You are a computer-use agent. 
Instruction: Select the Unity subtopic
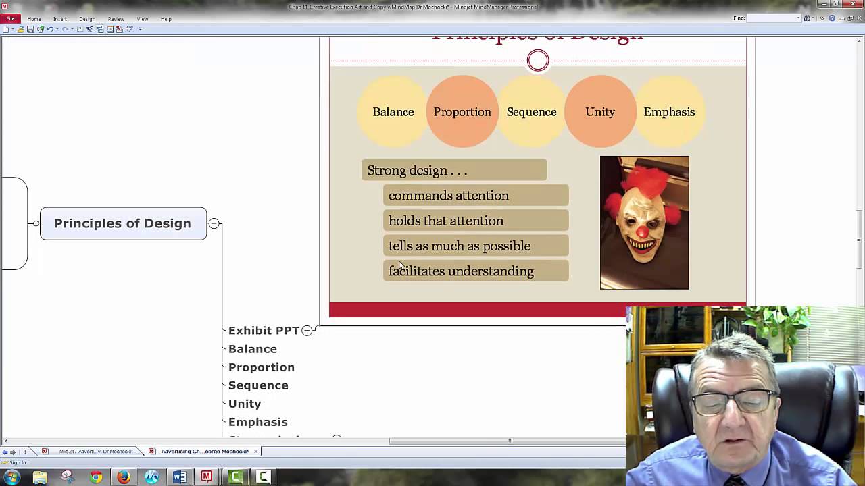(245, 403)
